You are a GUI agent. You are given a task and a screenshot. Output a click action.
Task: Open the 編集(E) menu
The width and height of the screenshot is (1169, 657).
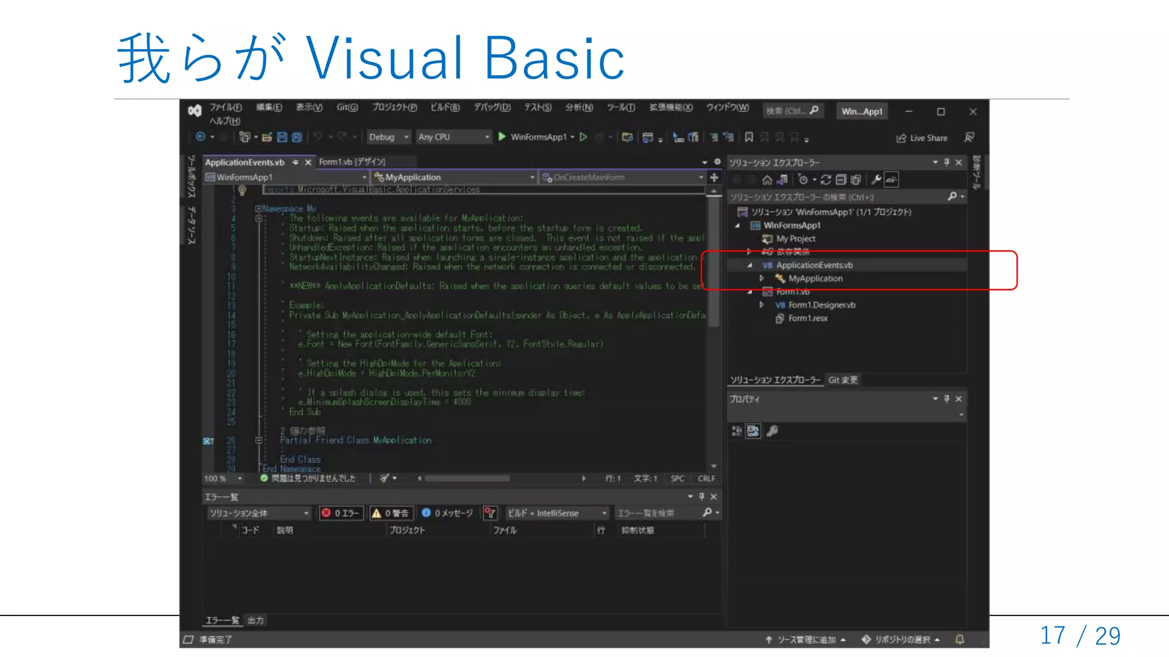tap(269, 107)
